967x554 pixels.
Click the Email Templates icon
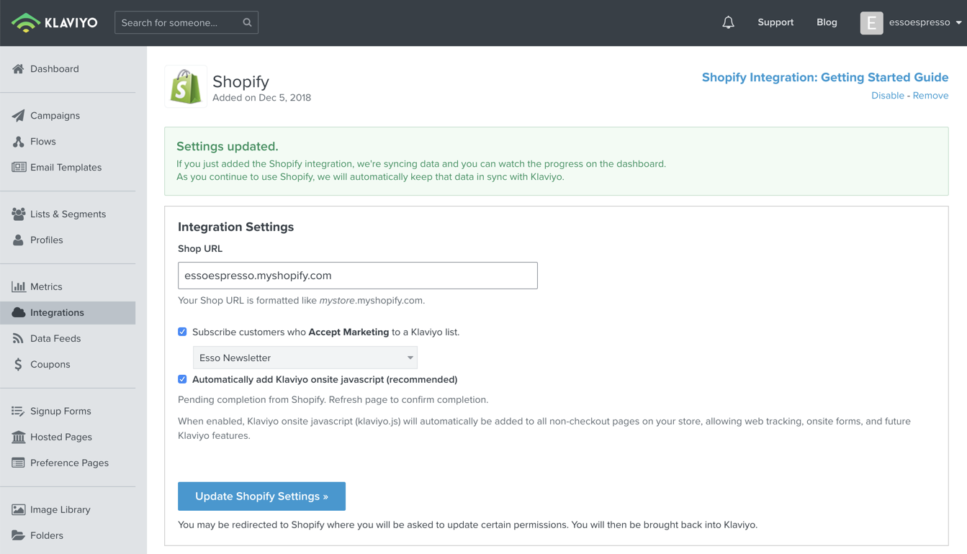[x=19, y=168]
